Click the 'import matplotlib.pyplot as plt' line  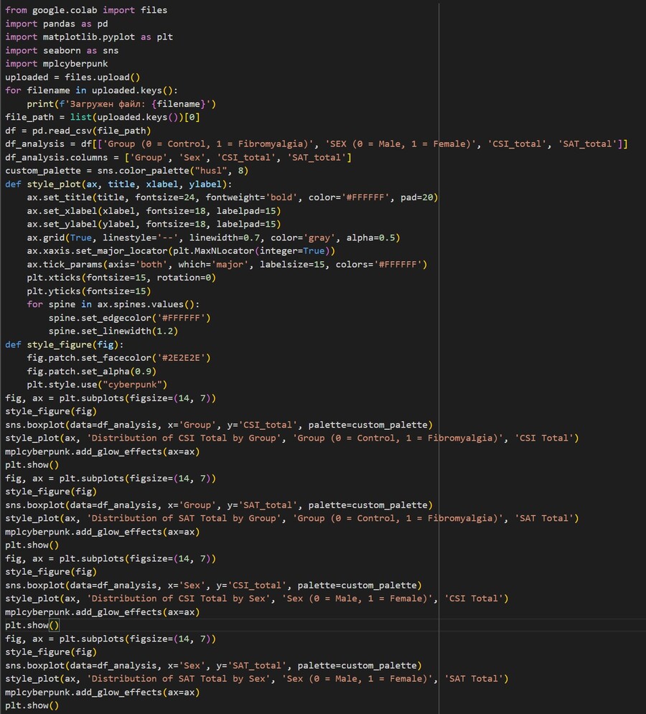pyautogui.click(x=89, y=37)
